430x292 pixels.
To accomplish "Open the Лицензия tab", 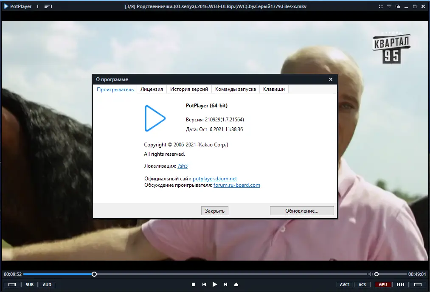I will click(x=152, y=89).
